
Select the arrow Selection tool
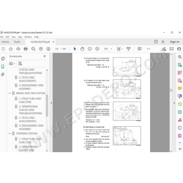point(75,49)
